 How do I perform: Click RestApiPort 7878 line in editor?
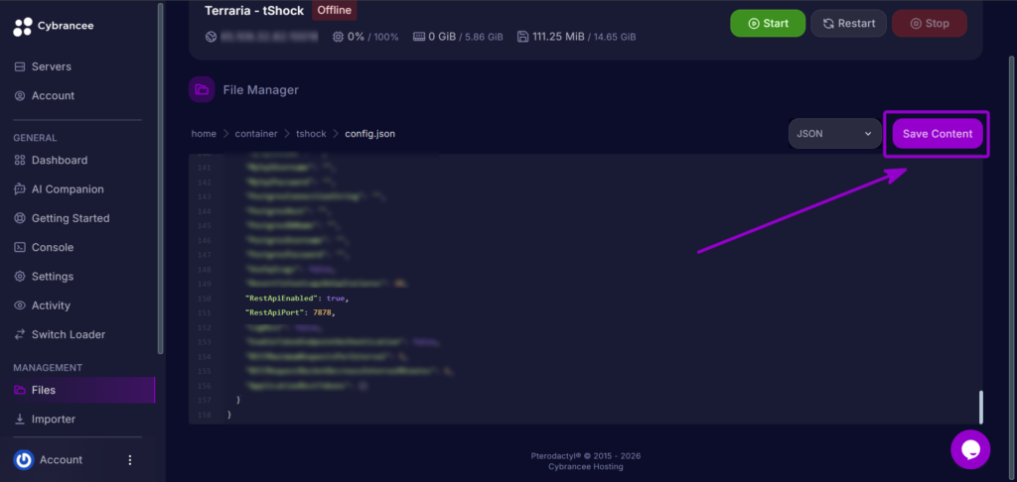point(290,313)
